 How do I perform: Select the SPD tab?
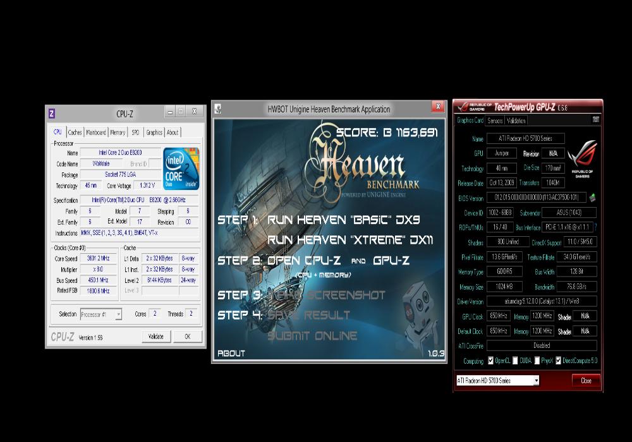click(x=135, y=133)
